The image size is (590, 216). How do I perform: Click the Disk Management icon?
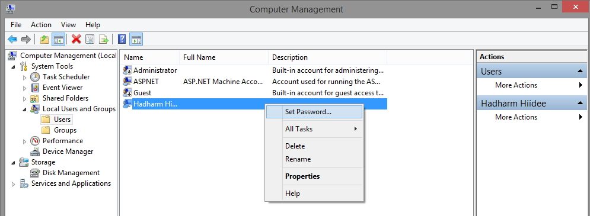tap(35, 173)
